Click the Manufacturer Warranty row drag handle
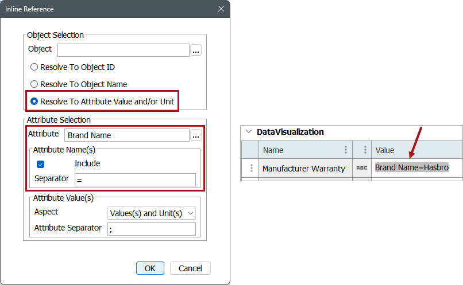The width and height of the screenshot is (463, 285). click(x=251, y=168)
